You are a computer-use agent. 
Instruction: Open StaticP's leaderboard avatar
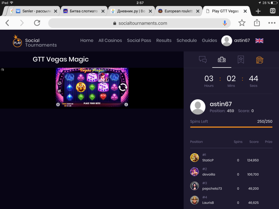[194, 157]
